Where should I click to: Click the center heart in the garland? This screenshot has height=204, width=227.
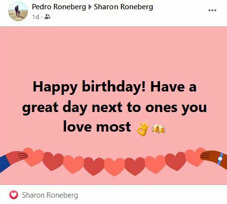point(114,166)
